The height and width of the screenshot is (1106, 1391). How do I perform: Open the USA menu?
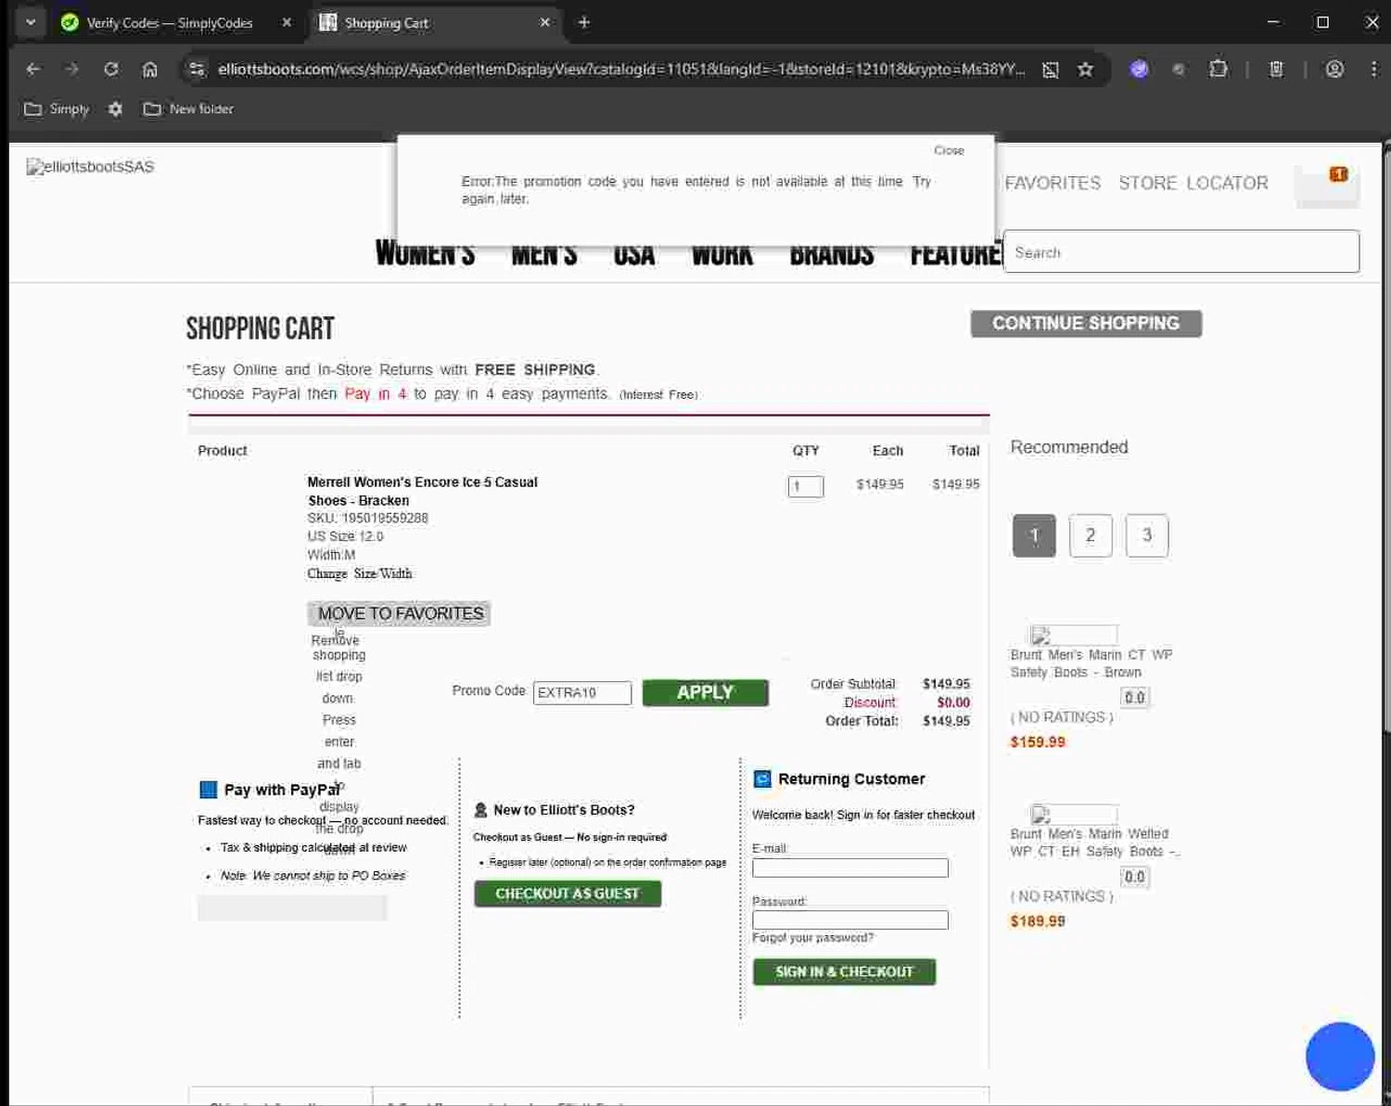633,255
